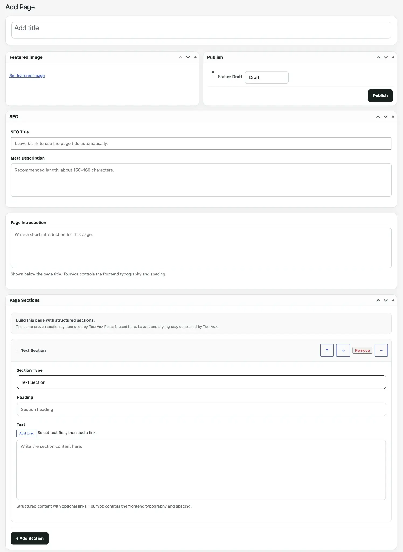Click the Section heading input

point(202,409)
